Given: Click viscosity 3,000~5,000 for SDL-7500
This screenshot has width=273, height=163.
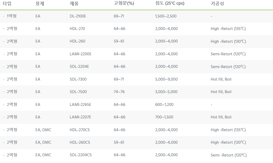Looking at the screenshot, I should pyautogui.click(x=166, y=92).
